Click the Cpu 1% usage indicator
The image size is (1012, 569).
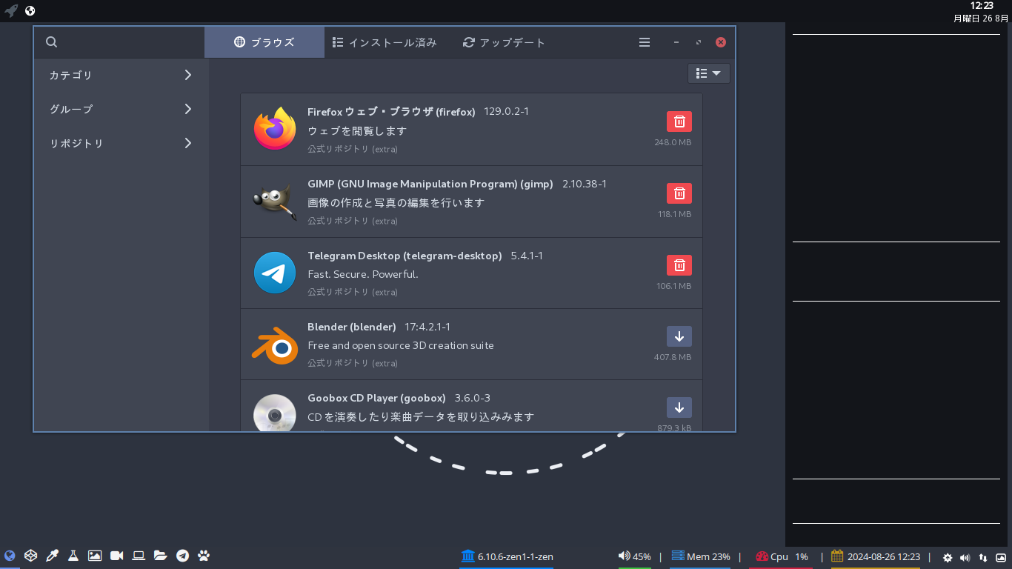click(x=782, y=556)
